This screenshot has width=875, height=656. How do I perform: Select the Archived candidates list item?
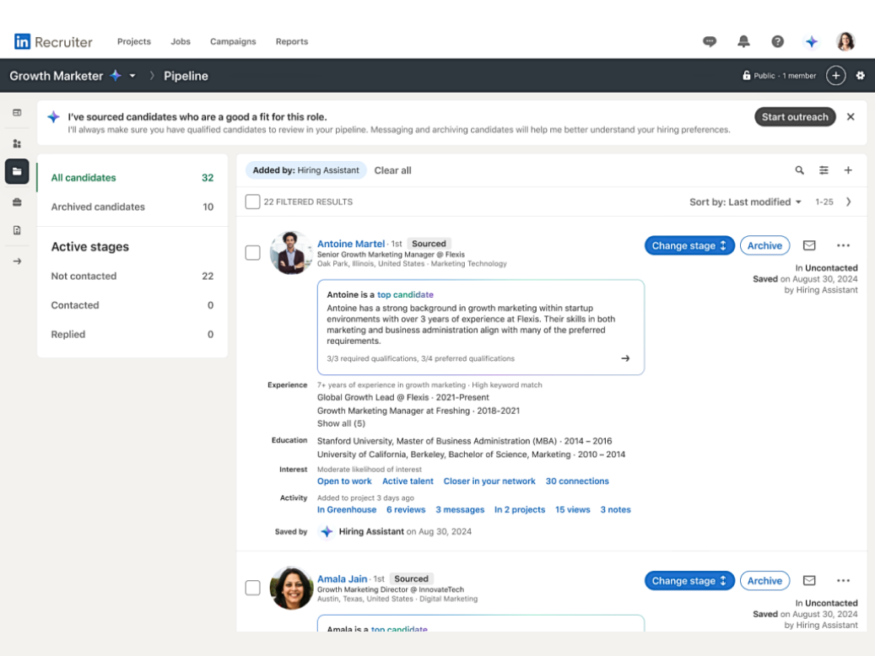[98, 207]
